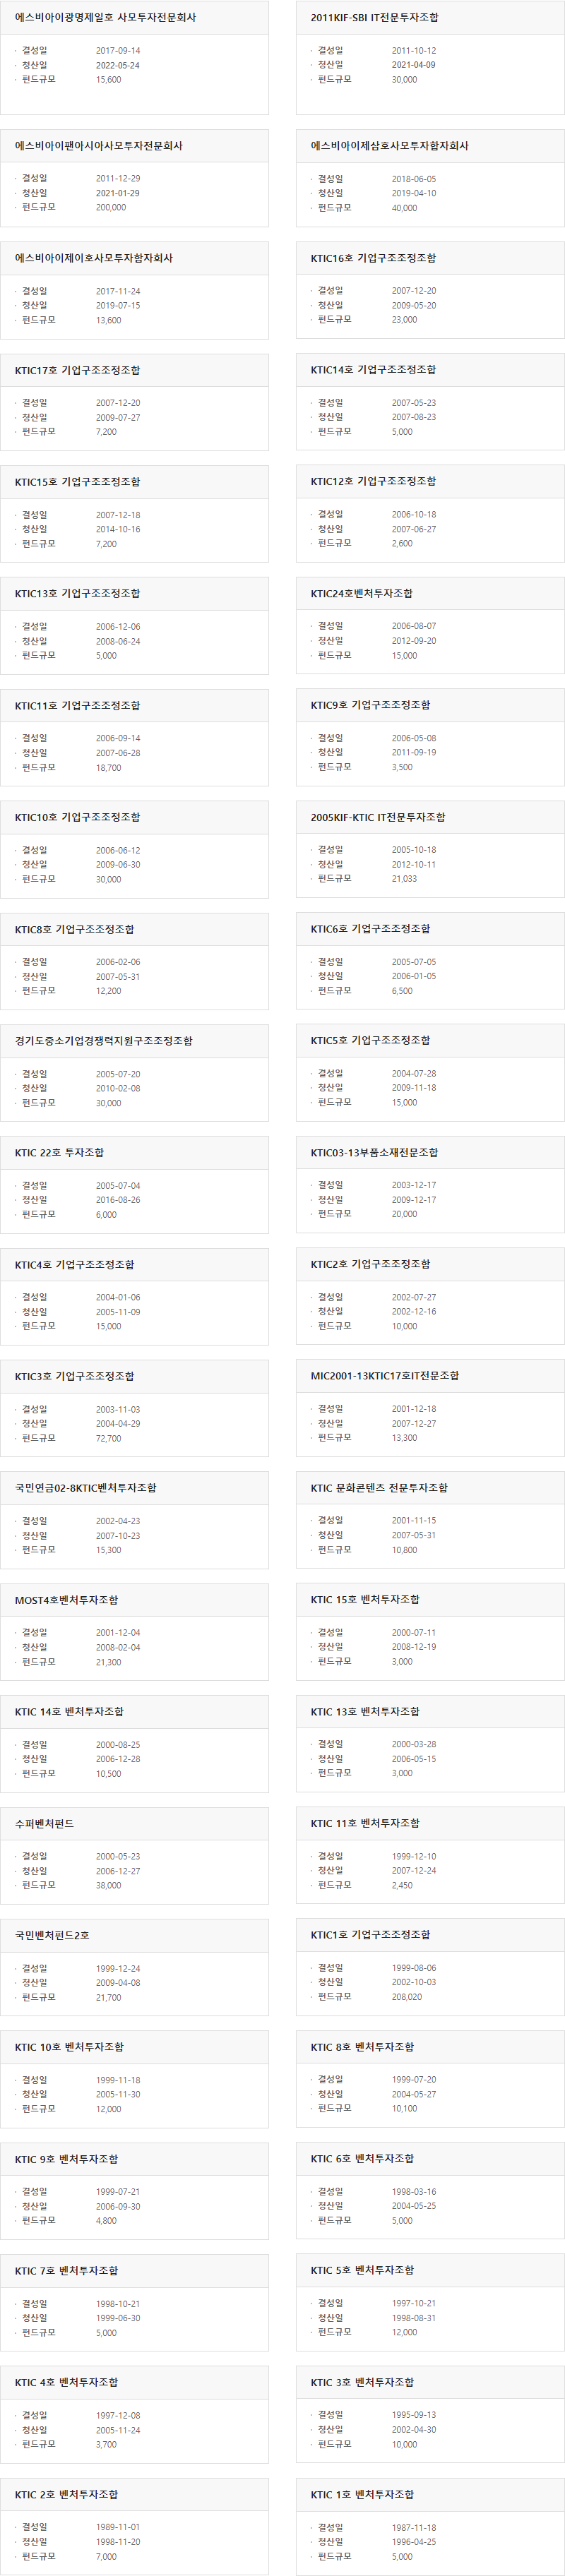Click the fund name '에스비아이제이호사모투자합자회사'

tap(94, 258)
